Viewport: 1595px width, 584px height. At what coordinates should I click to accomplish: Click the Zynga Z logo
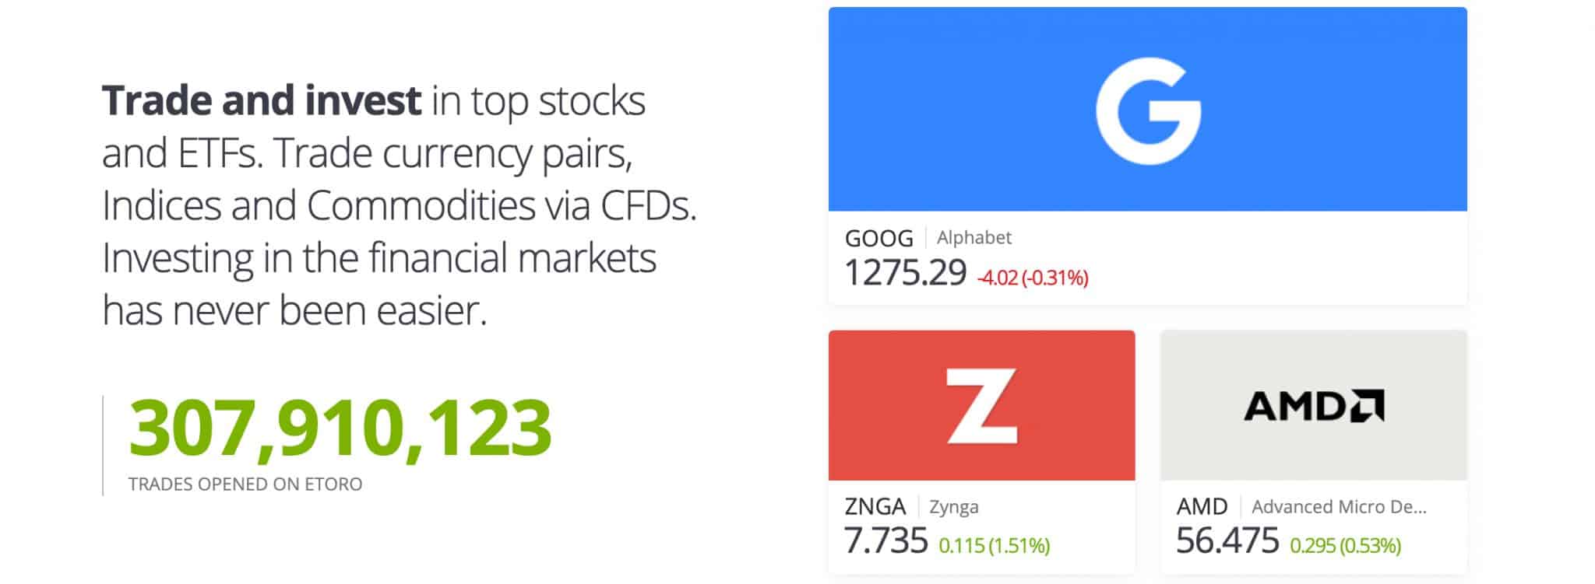[981, 405]
